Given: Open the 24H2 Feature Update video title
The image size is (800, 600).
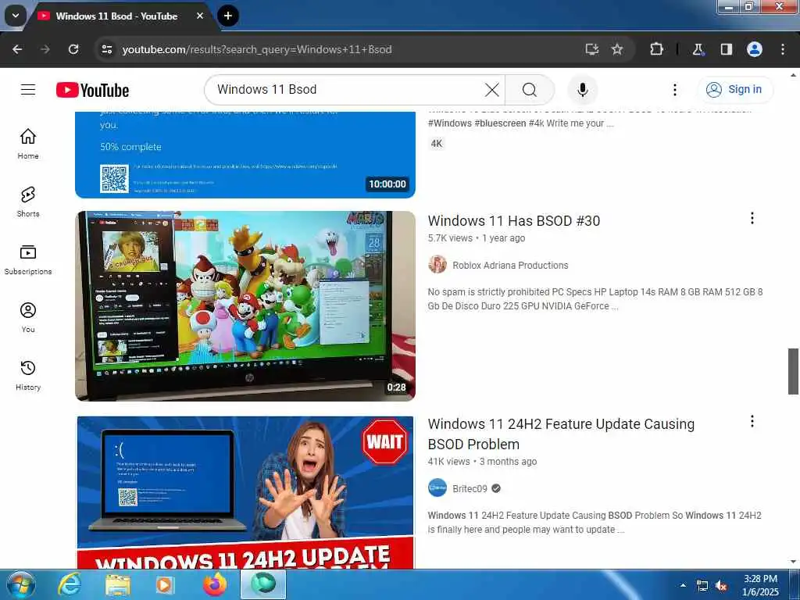Looking at the screenshot, I should point(561,434).
